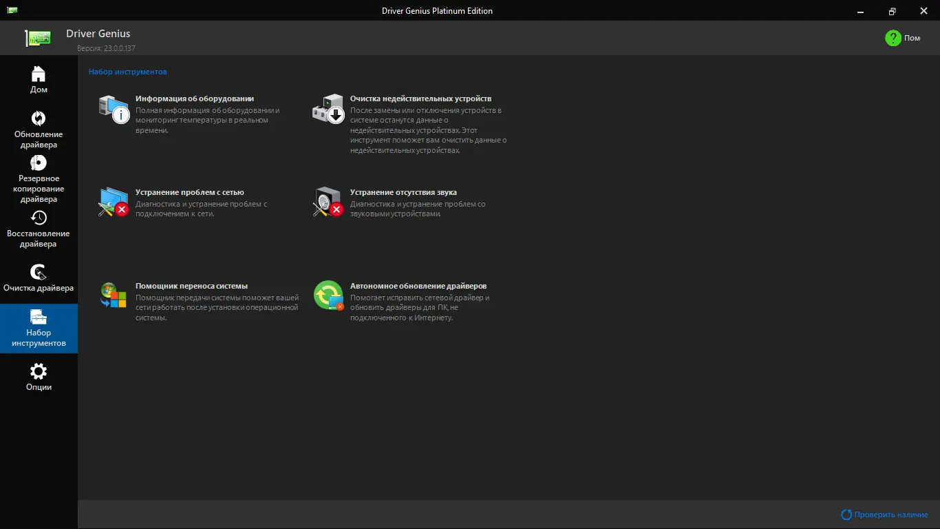This screenshot has height=529, width=940.
Task: Restore down the Driver Genius window
Action: [x=892, y=10]
